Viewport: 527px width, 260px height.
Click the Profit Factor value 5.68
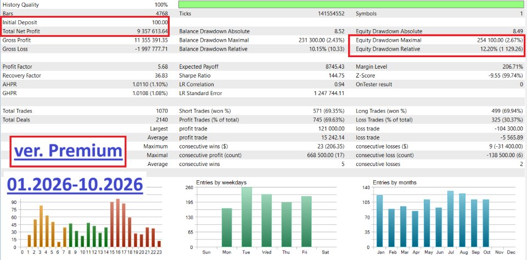click(x=162, y=67)
